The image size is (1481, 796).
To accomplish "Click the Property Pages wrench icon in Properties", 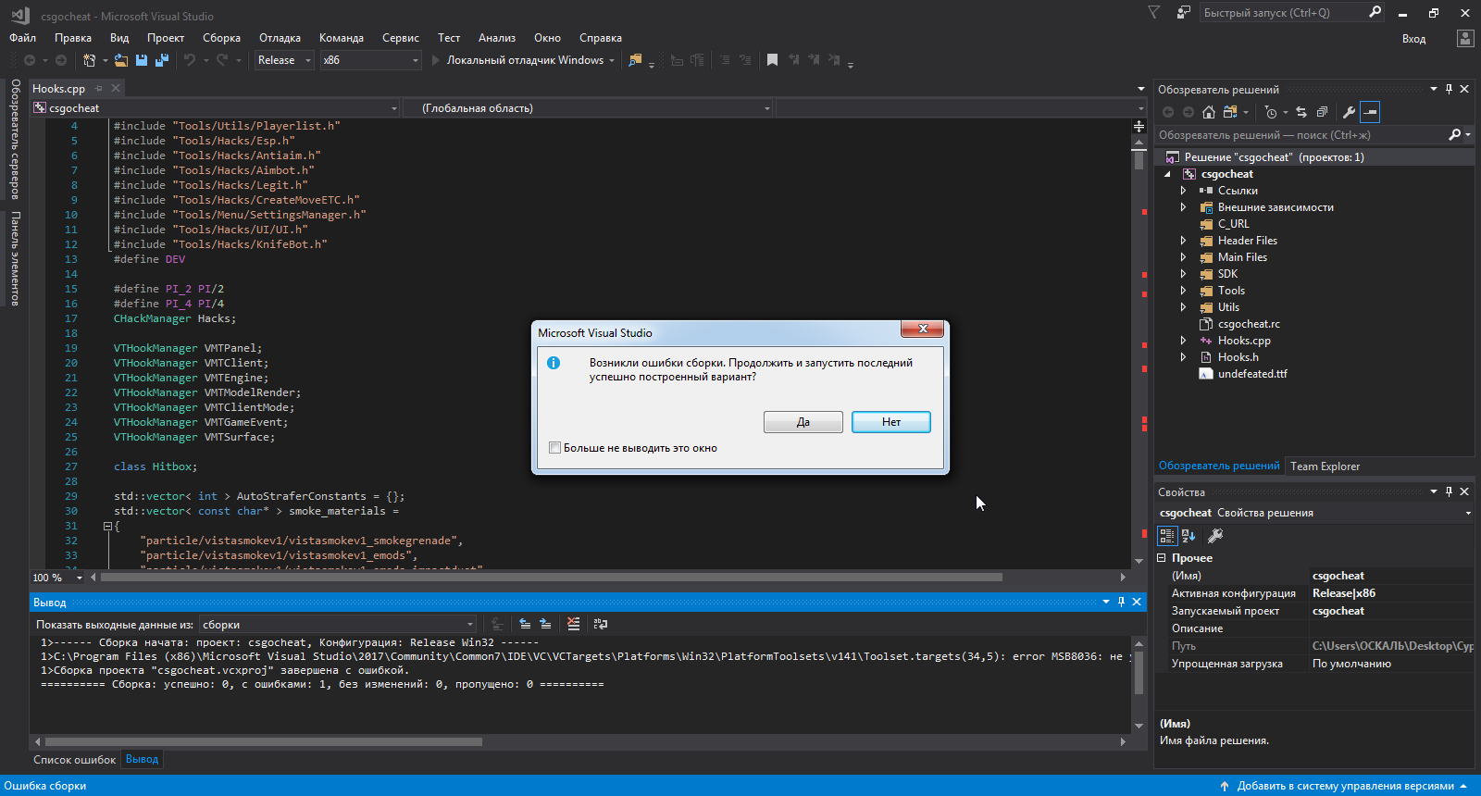I will coord(1216,535).
